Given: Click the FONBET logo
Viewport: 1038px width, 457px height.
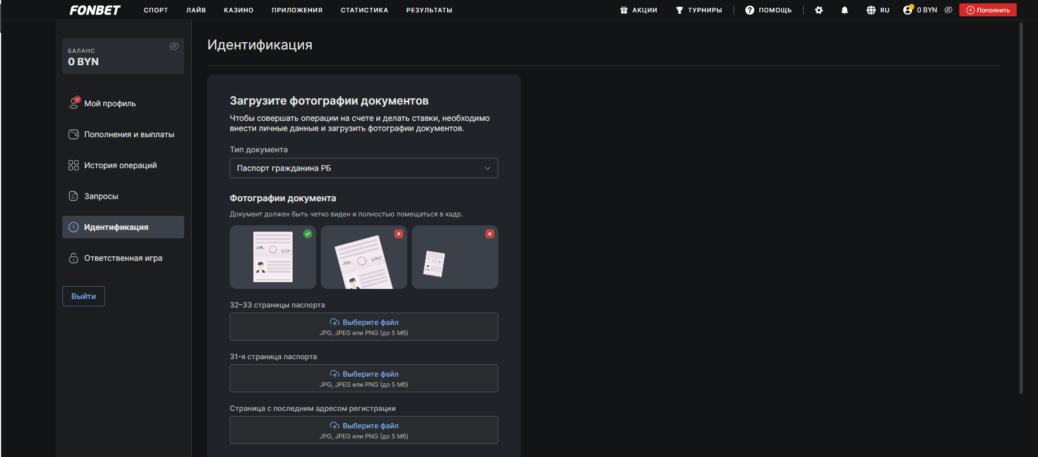Looking at the screenshot, I should pyautogui.click(x=95, y=10).
